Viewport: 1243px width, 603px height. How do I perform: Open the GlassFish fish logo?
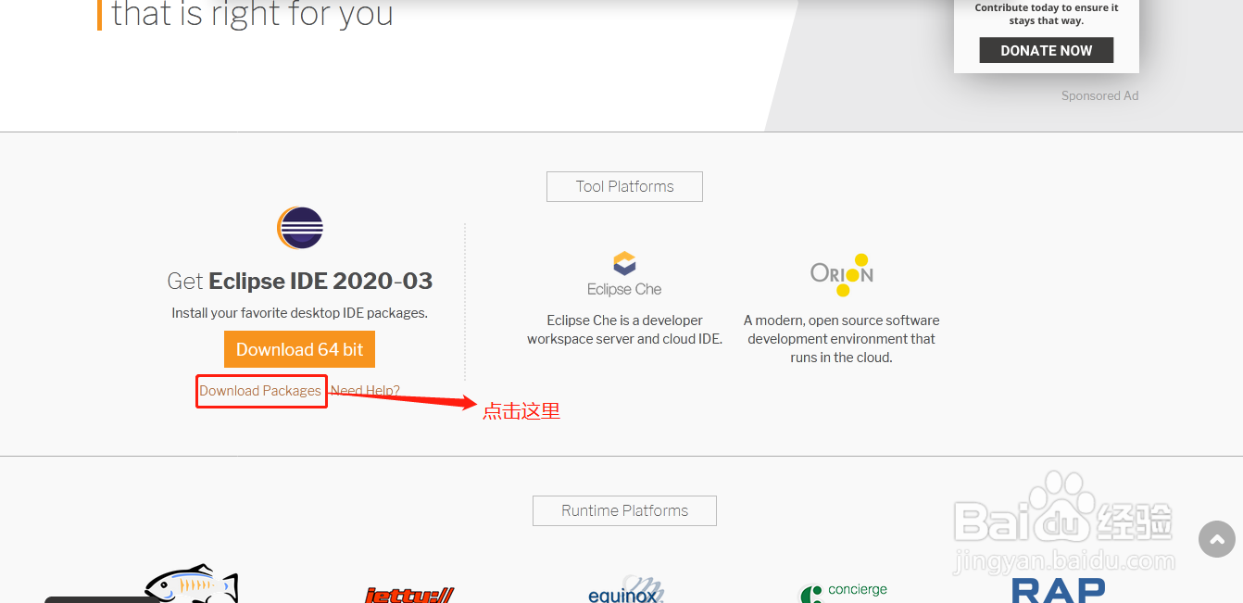pos(192,584)
